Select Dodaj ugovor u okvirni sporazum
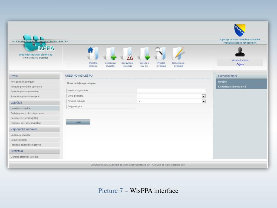The width and height of the screenshot is (277, 208). point(34,113)
